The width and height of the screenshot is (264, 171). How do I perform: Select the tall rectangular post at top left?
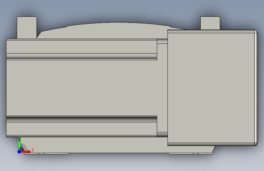pyautogui.click(x=27, y=28)
